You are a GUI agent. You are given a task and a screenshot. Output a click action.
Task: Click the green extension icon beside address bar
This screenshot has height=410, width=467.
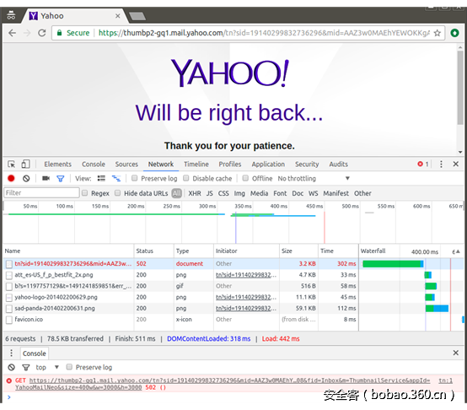(454, 33)
